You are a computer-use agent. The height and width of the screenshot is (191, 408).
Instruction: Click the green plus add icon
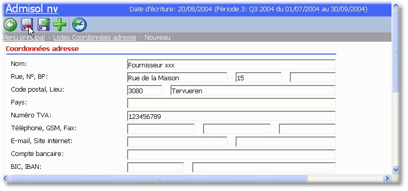(59, 25)
